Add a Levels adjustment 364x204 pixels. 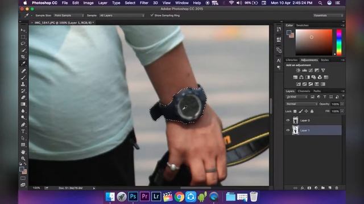pyautogui.click(x=304, y=70)
